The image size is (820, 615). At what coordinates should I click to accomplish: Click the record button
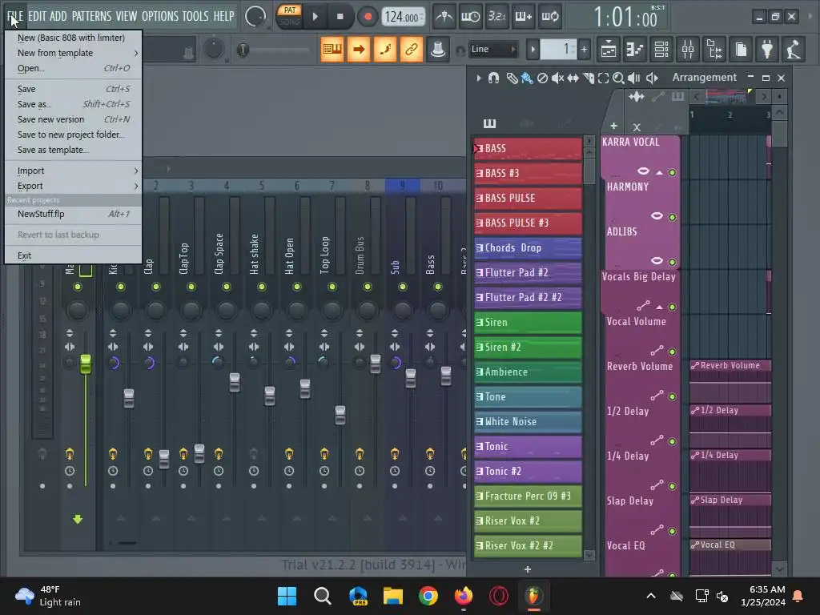click(368, 17)
